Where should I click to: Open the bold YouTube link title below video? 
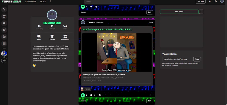(104, 75)
